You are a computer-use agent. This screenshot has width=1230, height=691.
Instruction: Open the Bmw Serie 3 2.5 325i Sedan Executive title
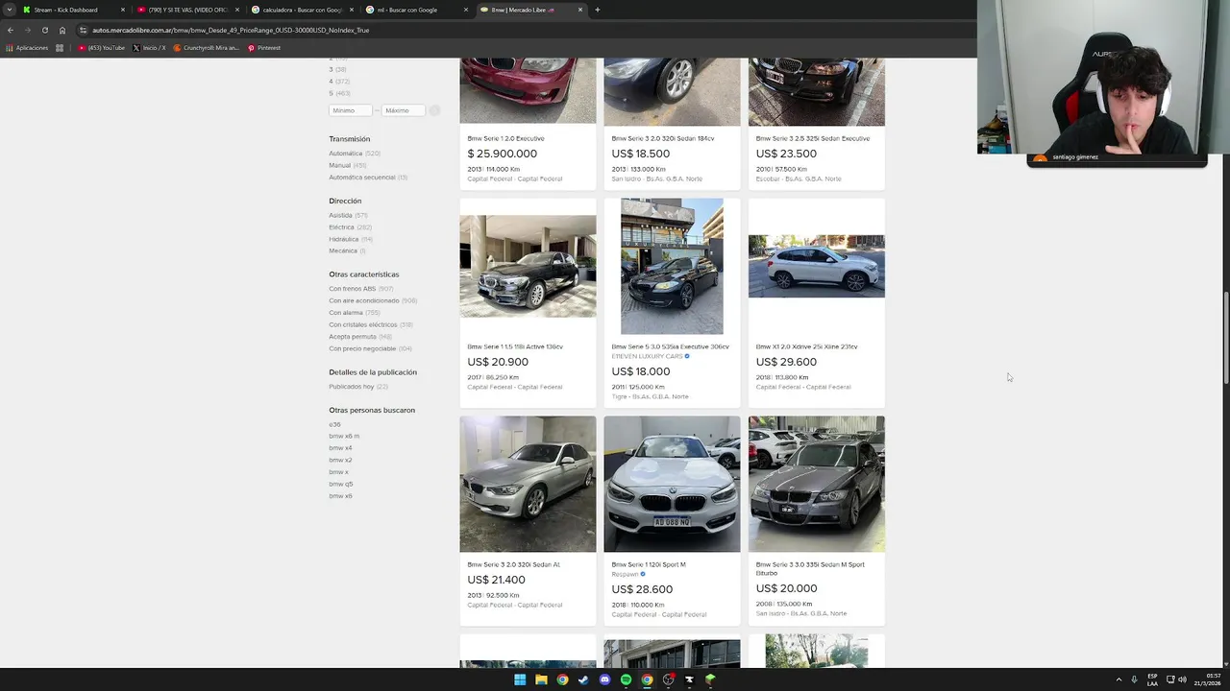coord(813,138)
